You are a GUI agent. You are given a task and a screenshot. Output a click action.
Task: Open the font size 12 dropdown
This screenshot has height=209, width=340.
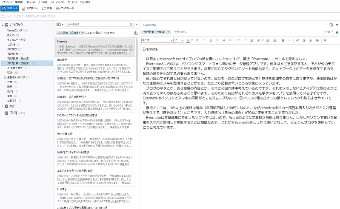(179, 40)
